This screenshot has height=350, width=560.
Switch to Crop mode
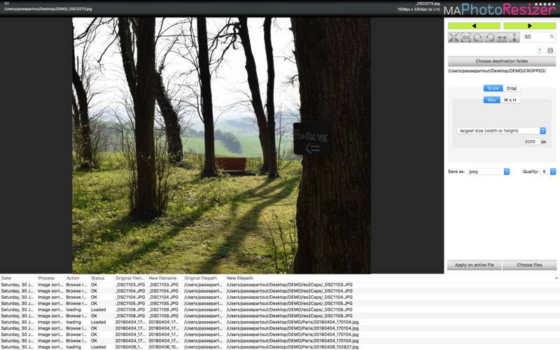click(512, 88)
